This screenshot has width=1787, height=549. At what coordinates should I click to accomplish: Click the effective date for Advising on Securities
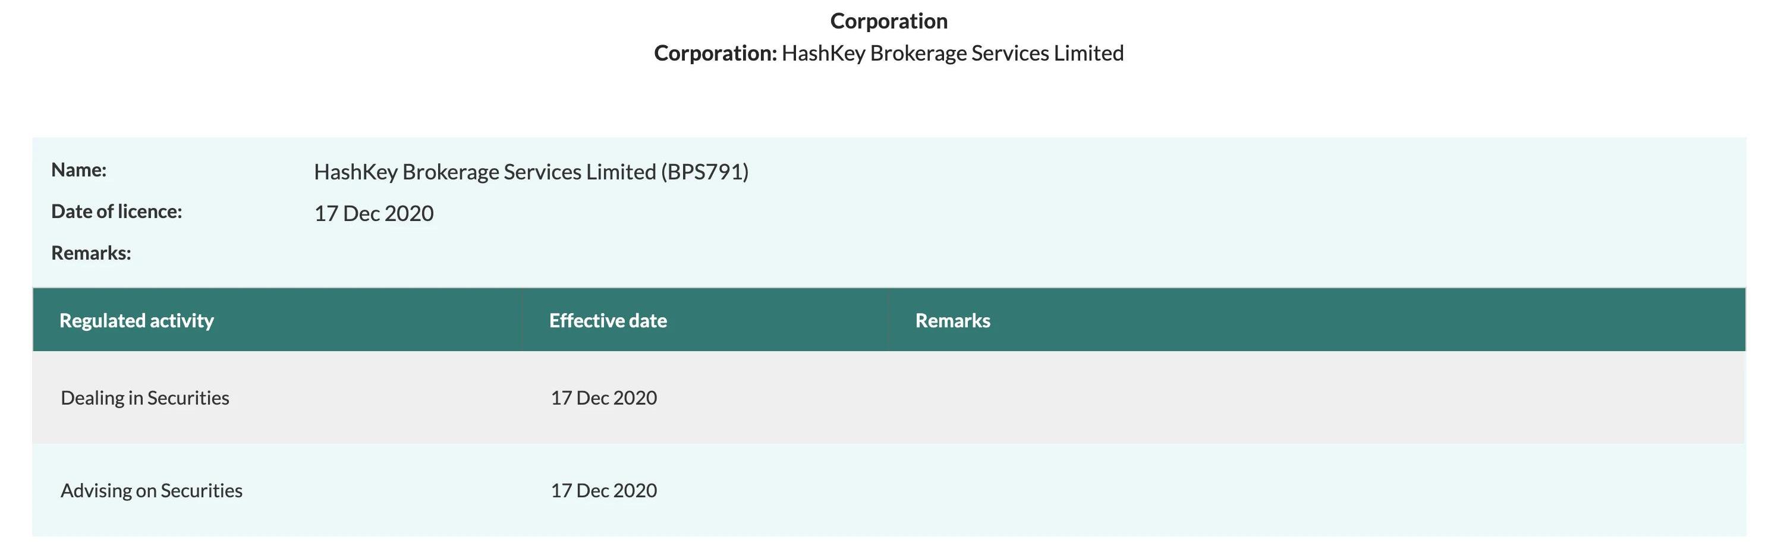point(603,491)
